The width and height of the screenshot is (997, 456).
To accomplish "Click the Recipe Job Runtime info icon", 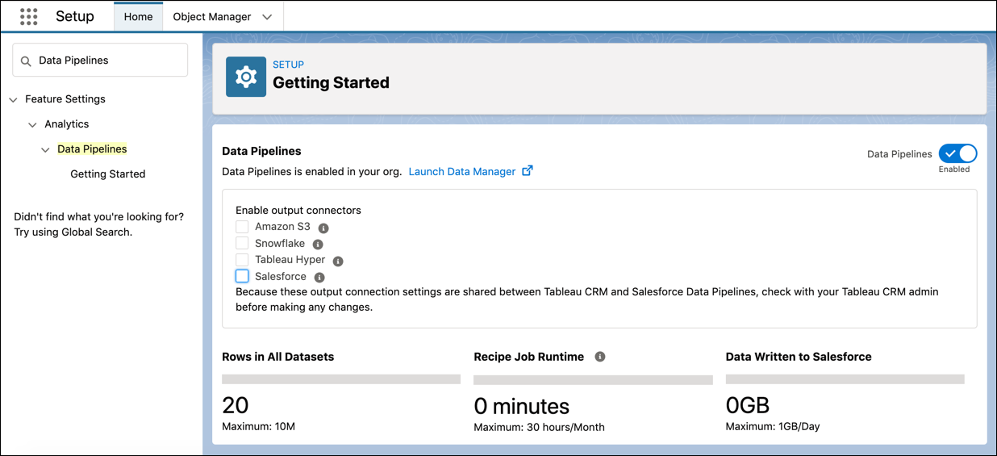I will tap(600, 357).
